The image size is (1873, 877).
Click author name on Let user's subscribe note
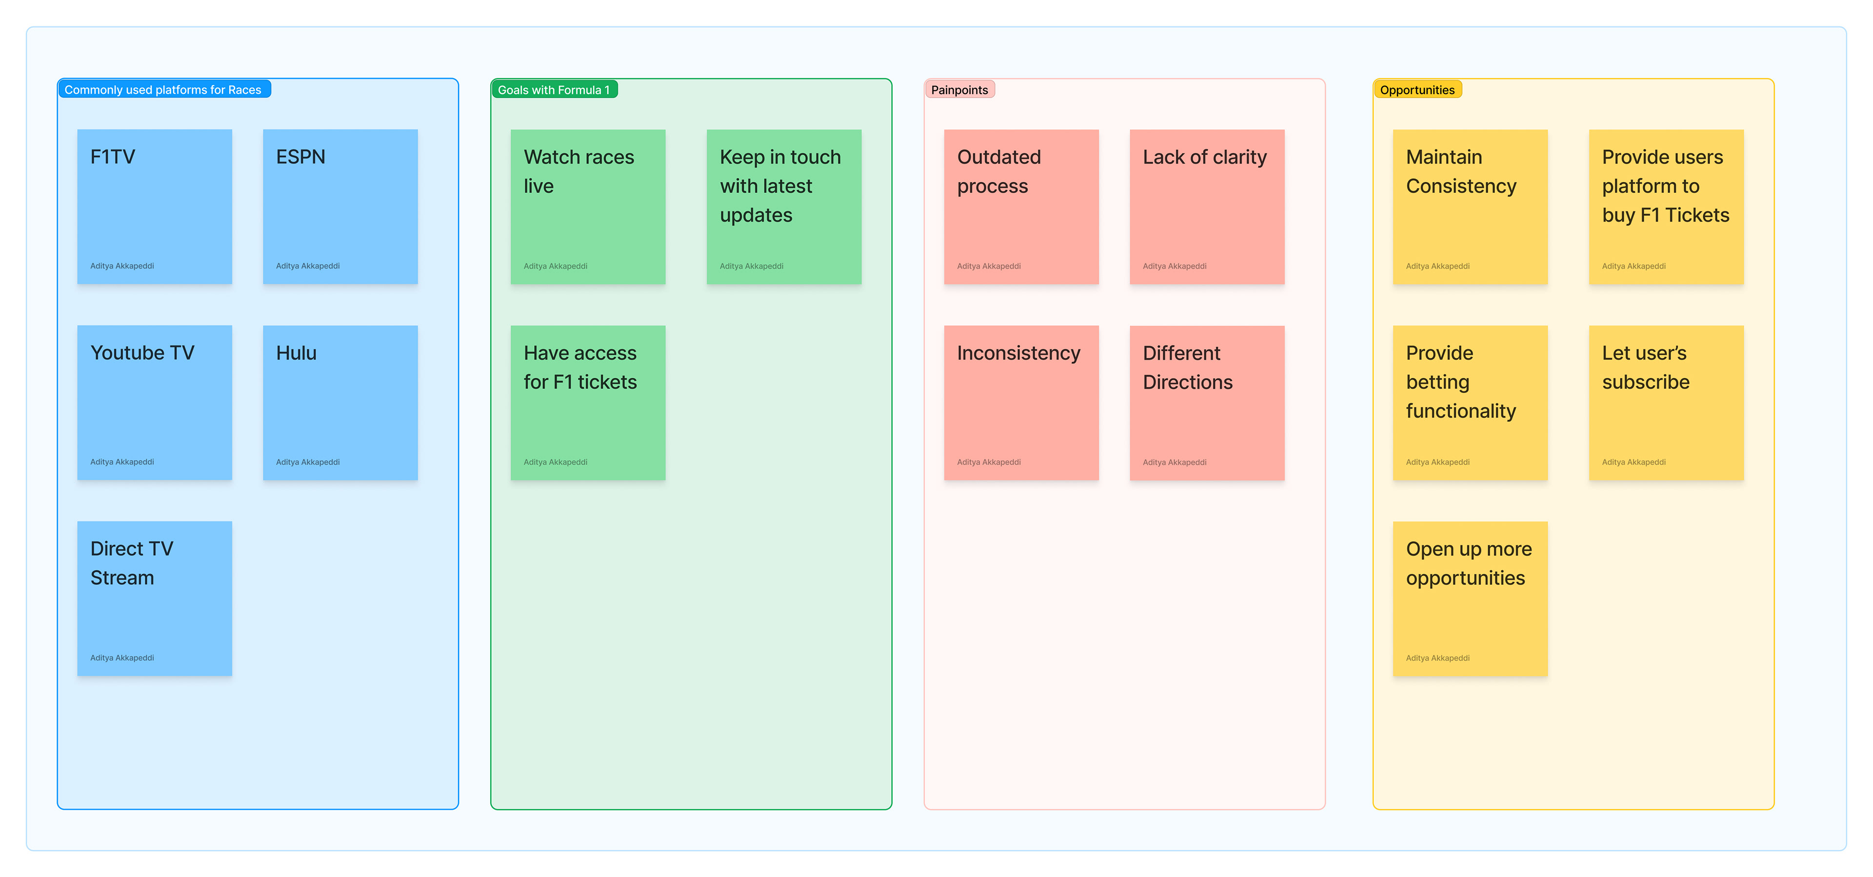[x=1634, y=462]
